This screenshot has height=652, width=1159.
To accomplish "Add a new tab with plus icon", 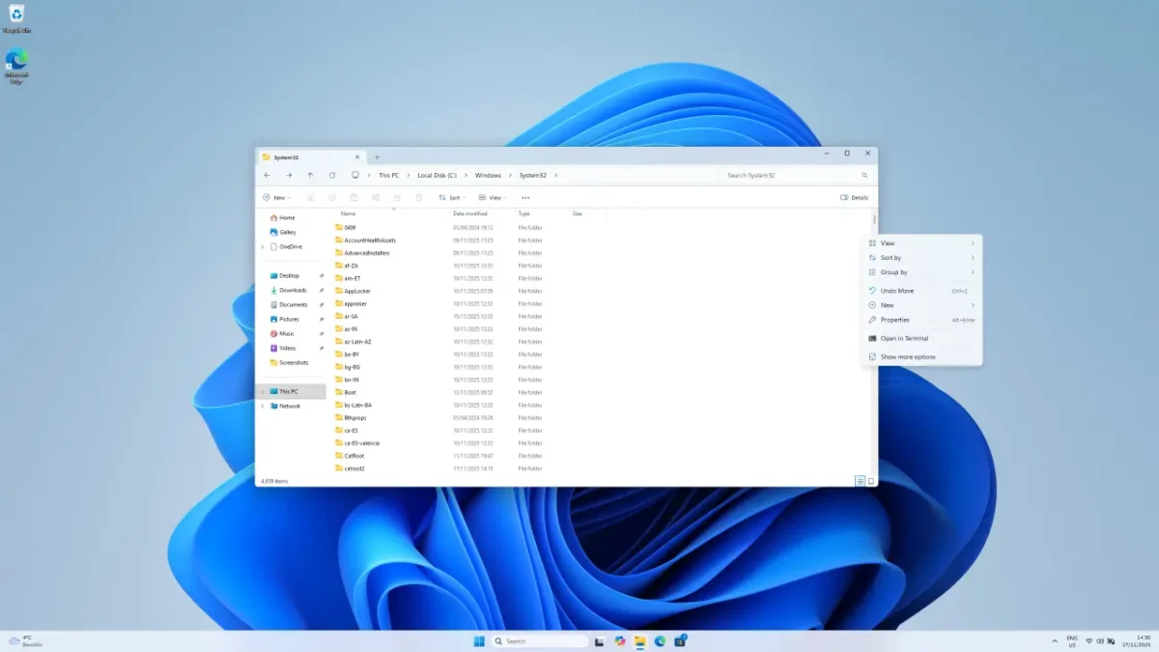I will tap(377, 156).
